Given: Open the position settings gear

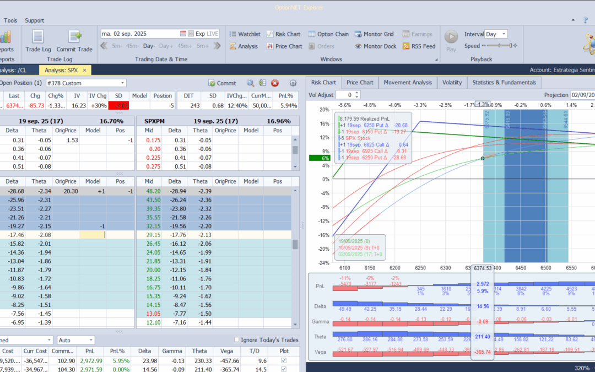Looking at the screenshot, I should coord(293,83).
